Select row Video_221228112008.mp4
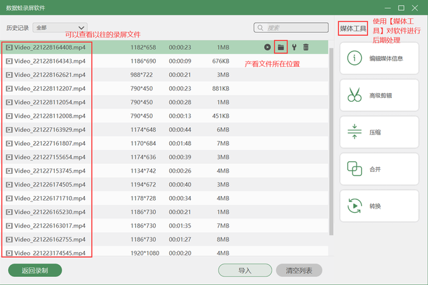 (x=165, y=116)
